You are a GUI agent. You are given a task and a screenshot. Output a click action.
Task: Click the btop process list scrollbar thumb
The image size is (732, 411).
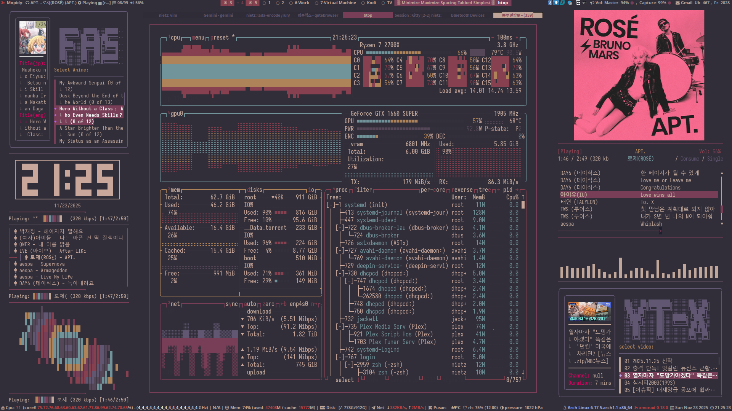523,205
